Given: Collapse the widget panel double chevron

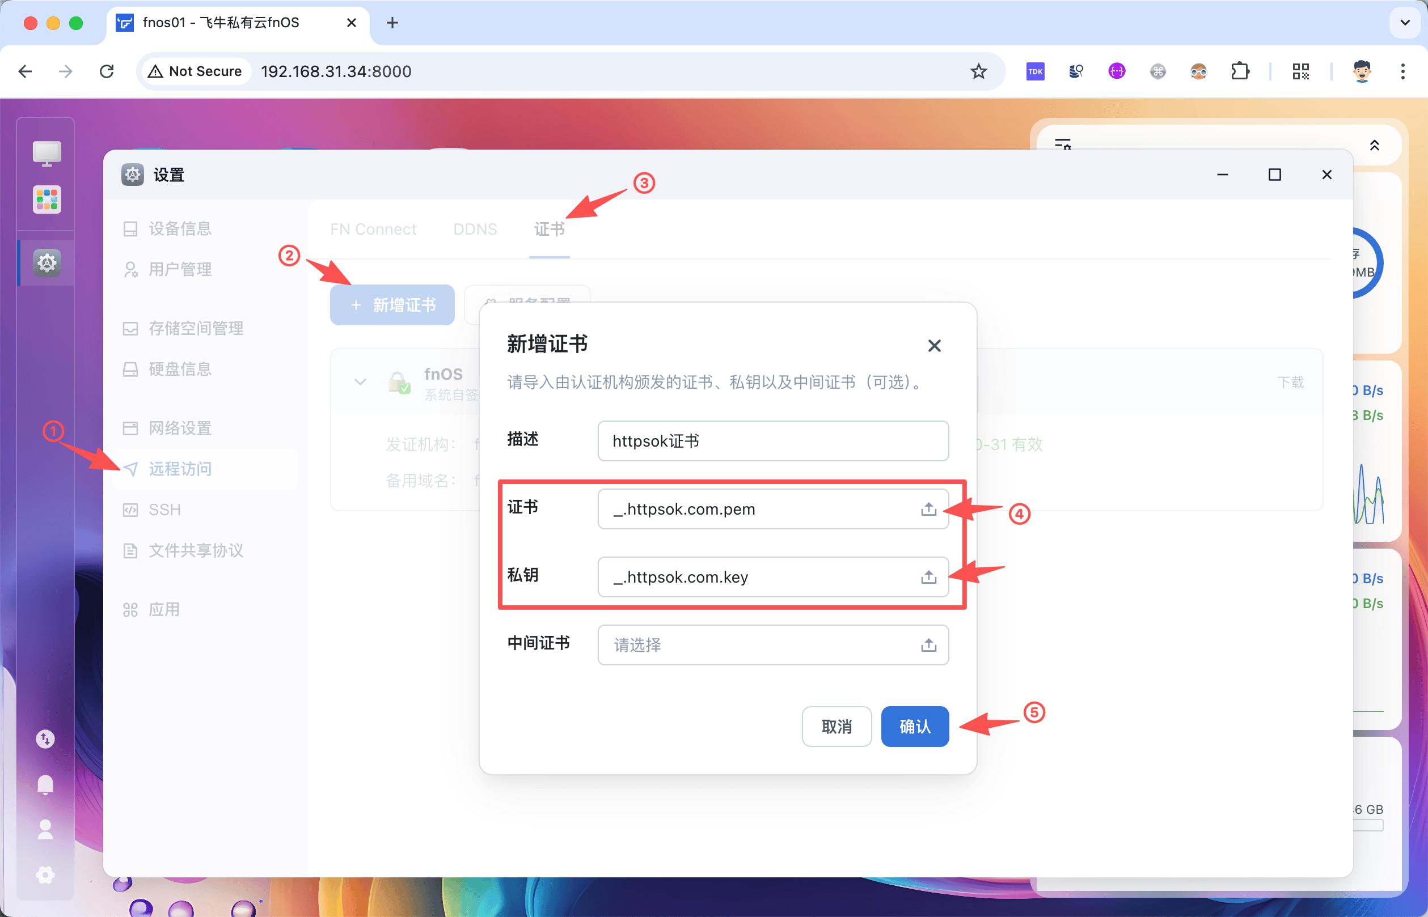Looking at the screenshot, I should [x=1374, y=145].
